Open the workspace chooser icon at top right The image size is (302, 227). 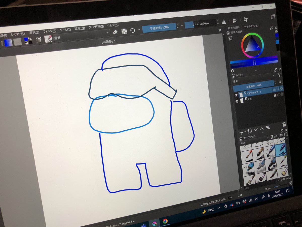(273, 17)
